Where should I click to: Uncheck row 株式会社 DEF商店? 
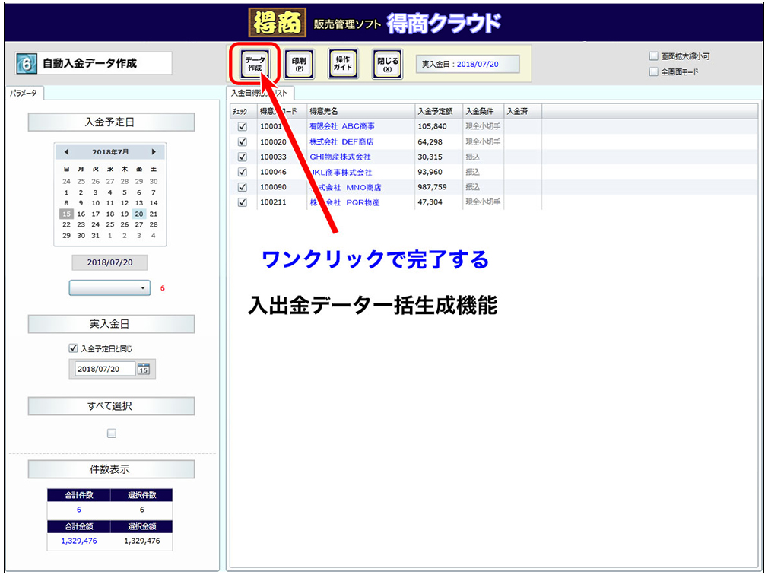[x=242, y=141]
